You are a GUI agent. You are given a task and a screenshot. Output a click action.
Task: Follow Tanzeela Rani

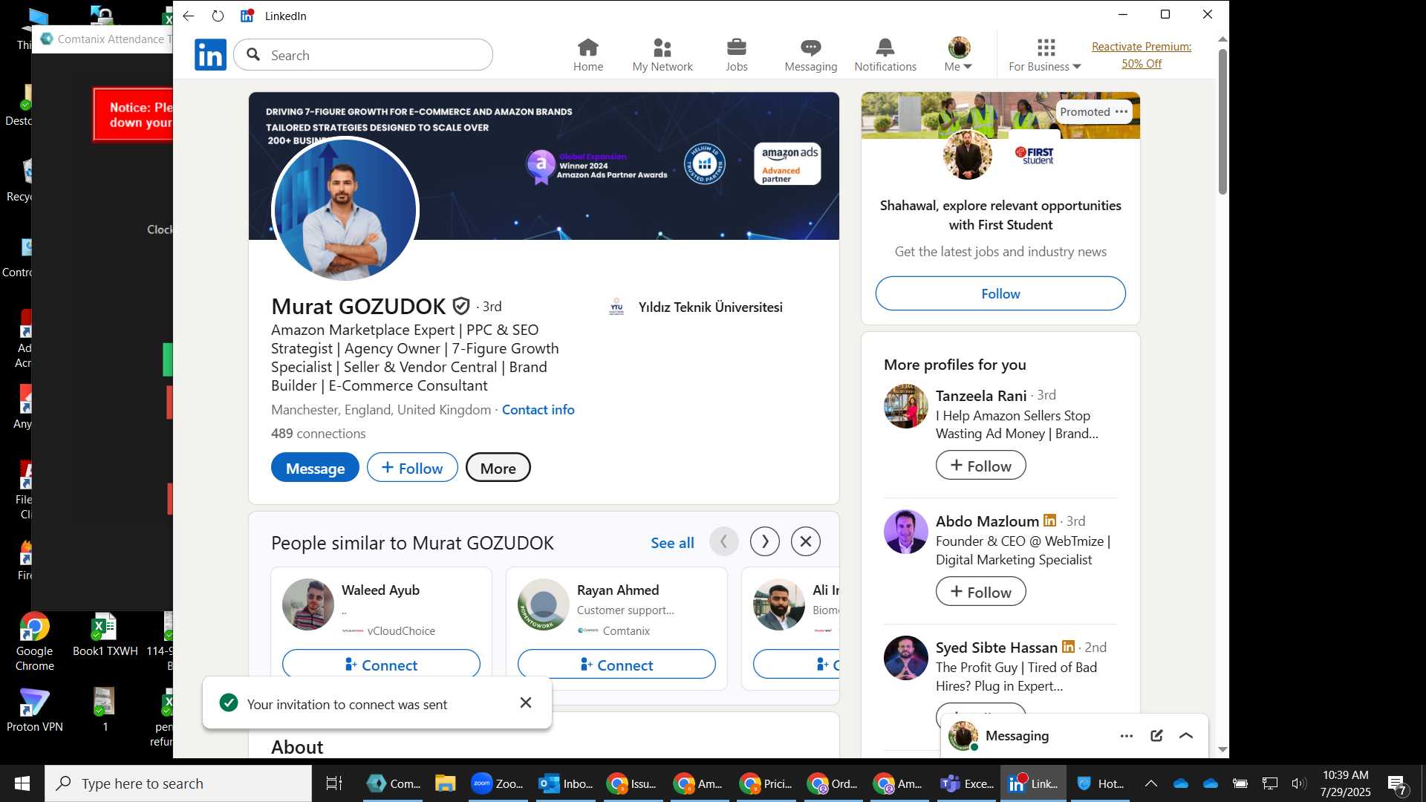(x=980, y=466)
